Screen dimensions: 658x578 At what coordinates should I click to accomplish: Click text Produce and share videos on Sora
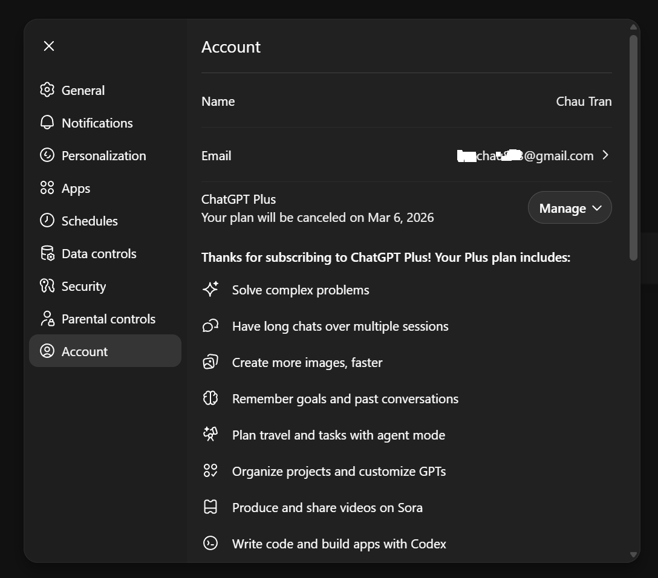[x=327, y=507]
